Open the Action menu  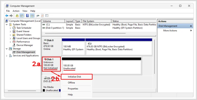tap(16, 11)
